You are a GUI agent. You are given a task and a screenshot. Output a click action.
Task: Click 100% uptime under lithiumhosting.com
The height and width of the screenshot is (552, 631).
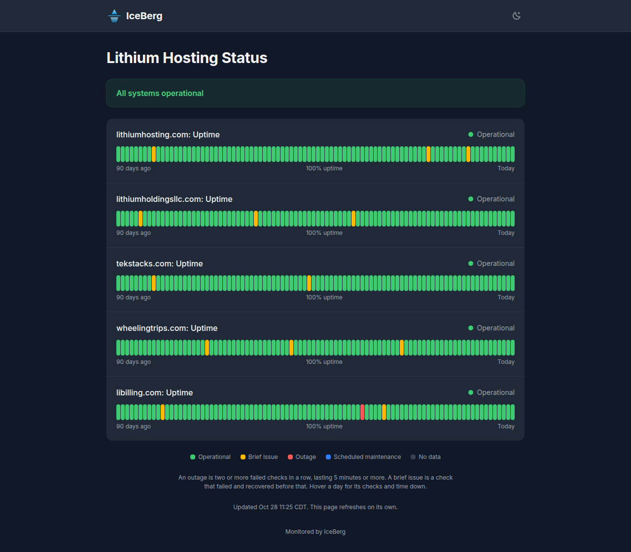[324, 168]
